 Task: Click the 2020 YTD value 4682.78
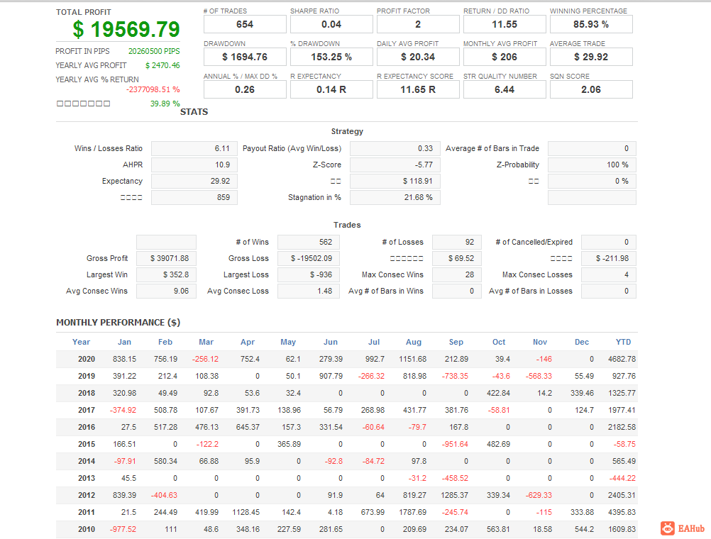(x=622, y=359)
